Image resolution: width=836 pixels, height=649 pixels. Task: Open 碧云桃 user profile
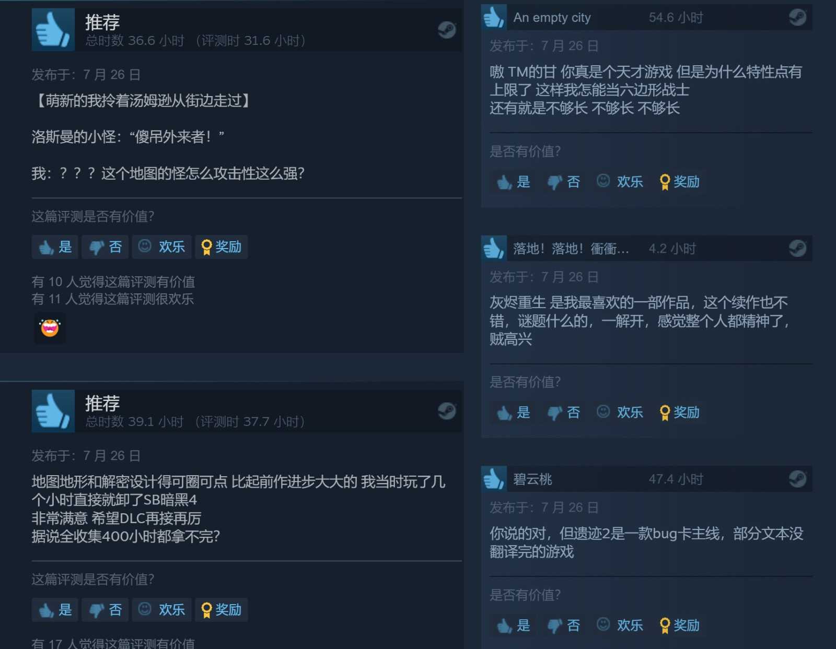point(532,479)
